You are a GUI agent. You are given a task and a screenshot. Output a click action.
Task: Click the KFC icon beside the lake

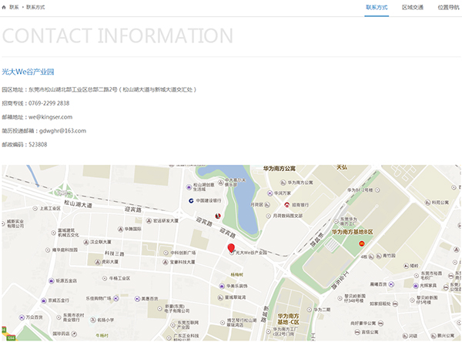pyautogui.click(x=218, y=216)
